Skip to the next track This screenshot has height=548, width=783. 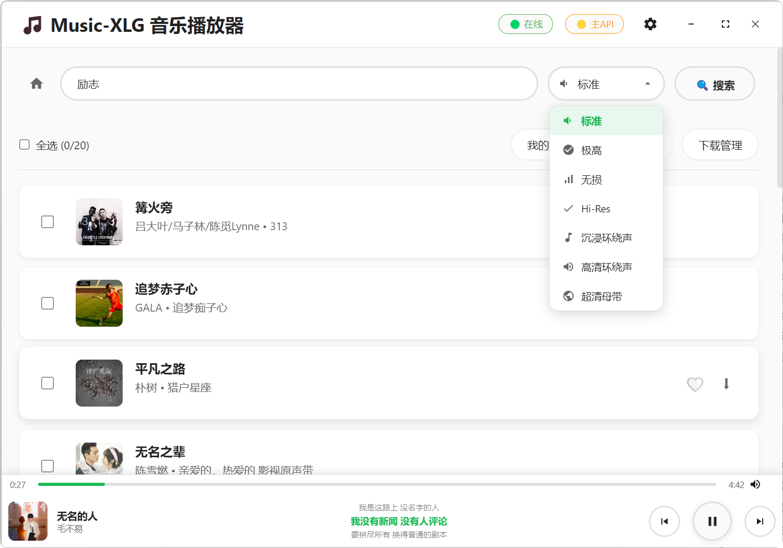coord(760,521)
